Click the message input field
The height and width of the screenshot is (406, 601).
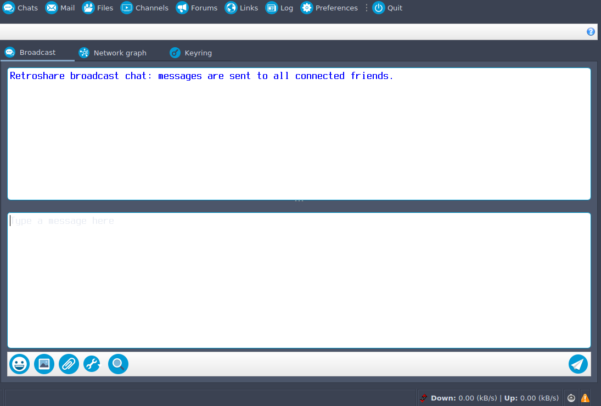tap(299, 280)
